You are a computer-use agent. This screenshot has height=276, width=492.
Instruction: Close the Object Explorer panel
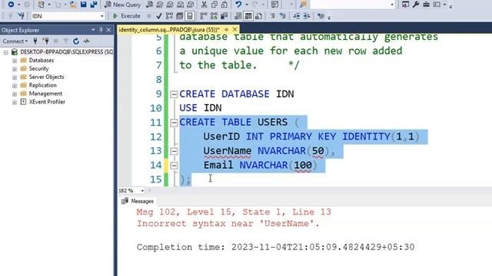tap(108, 30)
